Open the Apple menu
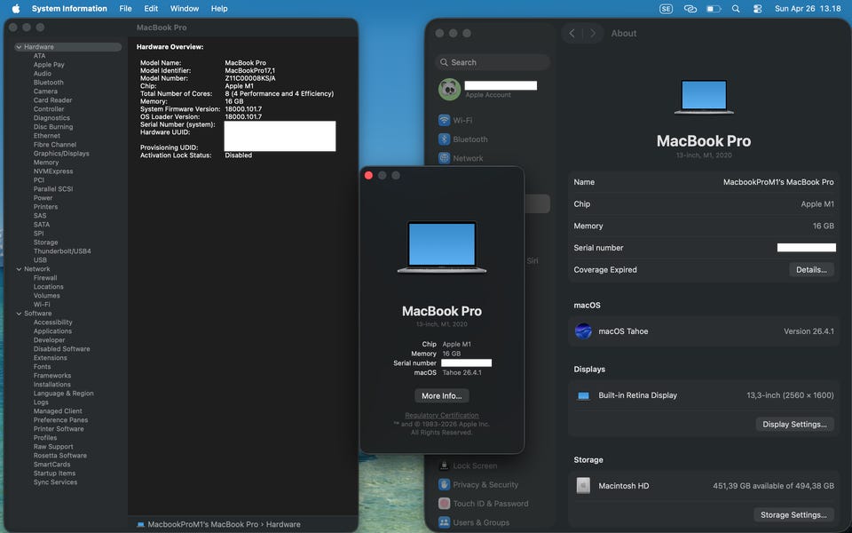The image size is (852, 533). pos(16,8)
